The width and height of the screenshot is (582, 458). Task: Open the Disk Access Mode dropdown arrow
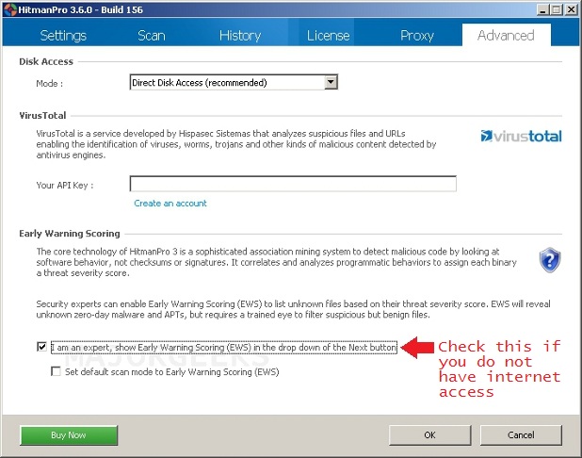click(x=331, y=82)
